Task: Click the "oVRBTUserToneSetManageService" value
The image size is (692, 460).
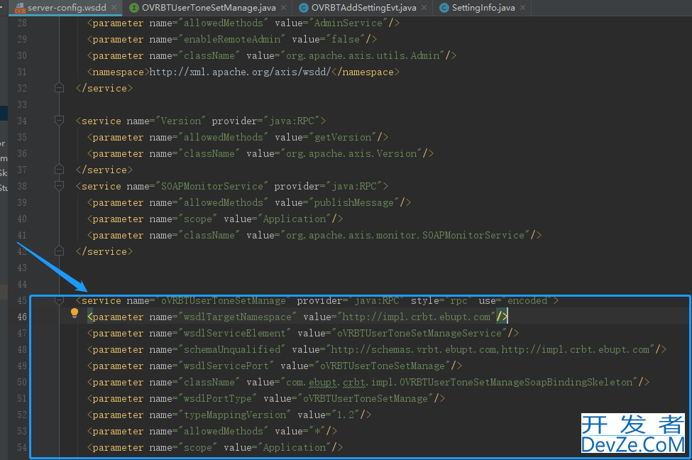Action: coord(419,334)
